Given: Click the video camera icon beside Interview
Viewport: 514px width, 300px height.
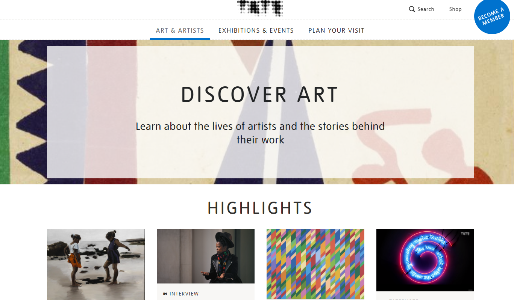Looking at the screenshot, I should (165, 294).
